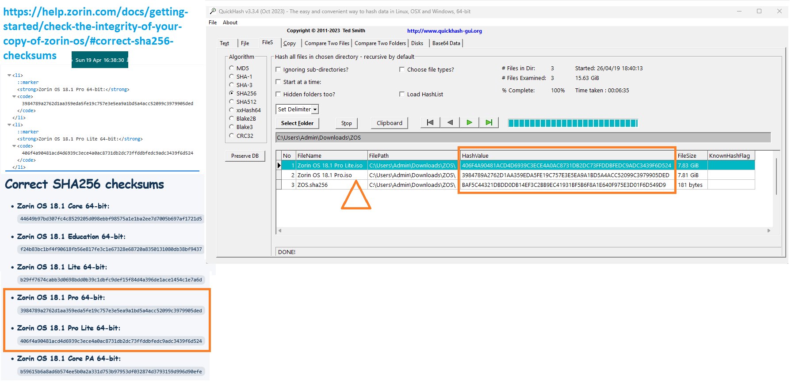Select the FileS tab
Image resolution: width=791 pixels, height=387 pixels.
pyautogui.click(x=267, y=42)
